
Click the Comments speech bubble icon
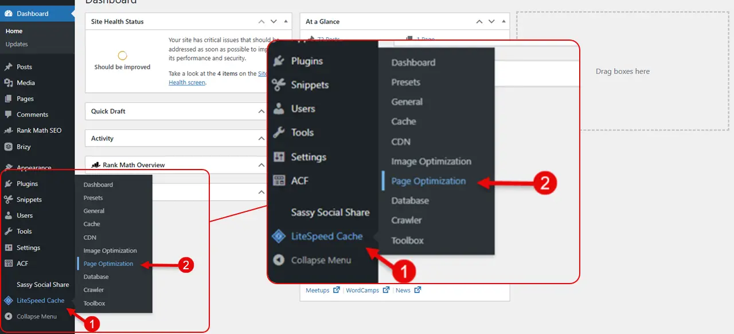pyautogui.click(x=9, y=115)
